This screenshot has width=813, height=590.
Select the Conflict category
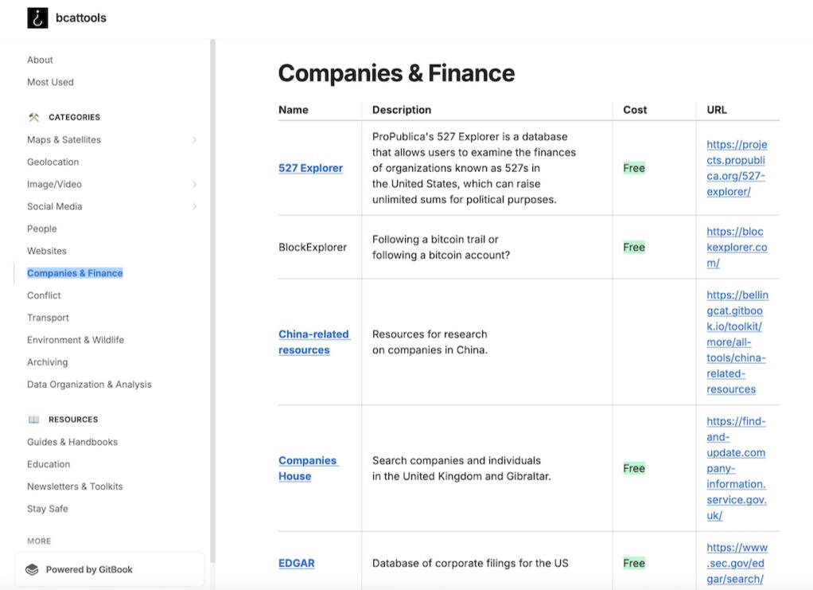point(44,295)
